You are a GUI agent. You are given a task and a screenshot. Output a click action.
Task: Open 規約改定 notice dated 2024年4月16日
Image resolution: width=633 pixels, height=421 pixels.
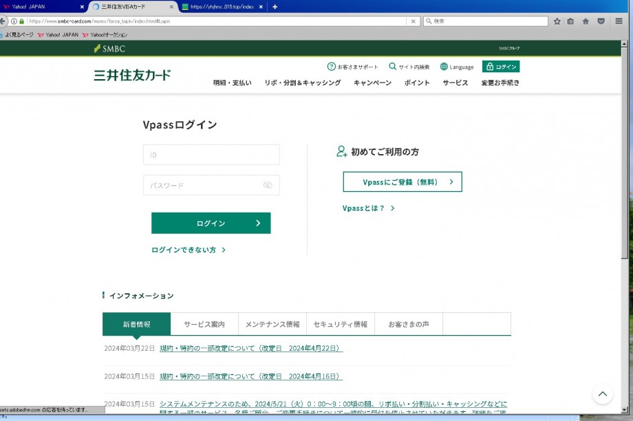pos(251,376)
